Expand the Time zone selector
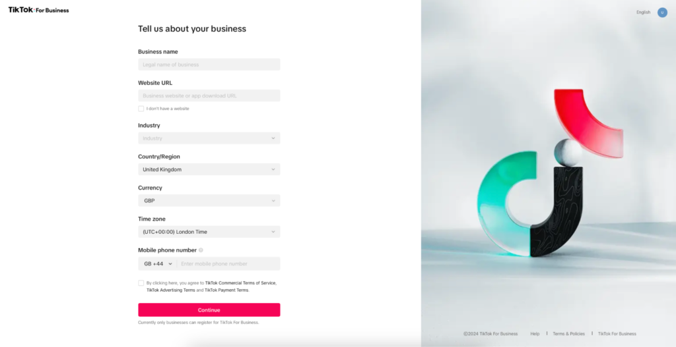The height and width of the screenshot is (347, 676). point(209,232)
